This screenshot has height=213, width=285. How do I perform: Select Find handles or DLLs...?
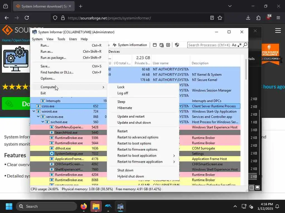[69, 72]
